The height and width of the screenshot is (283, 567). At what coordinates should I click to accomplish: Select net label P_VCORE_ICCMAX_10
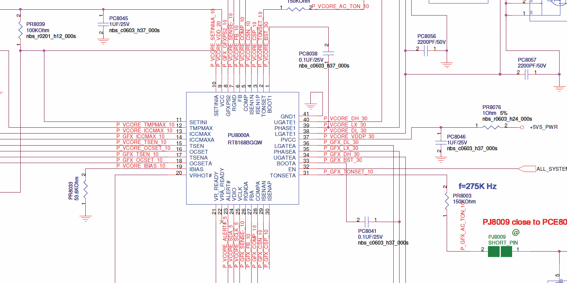coord(144,130)
